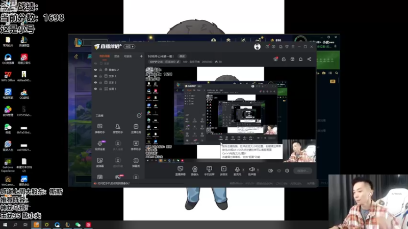Select the camera overlay thumbnail in preview

(299, 151)
